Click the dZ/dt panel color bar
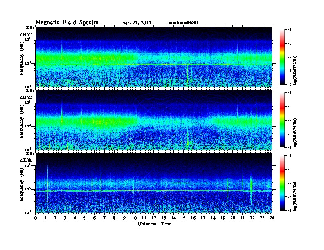The height and width of the screenshot is (250, 324). coord(282,183)
